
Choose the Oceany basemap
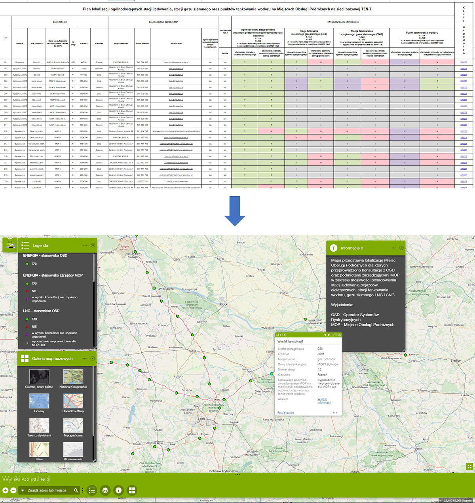39,403
